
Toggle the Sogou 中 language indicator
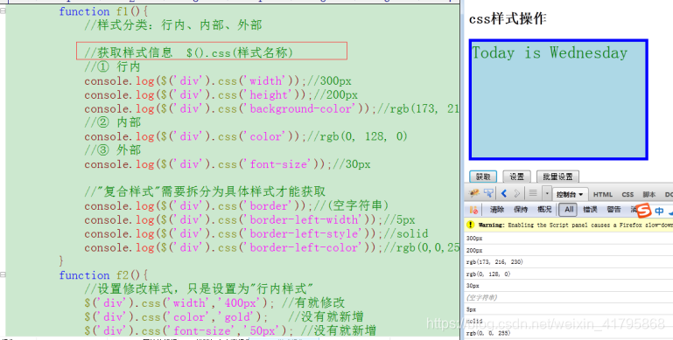(x=659, y=211)
